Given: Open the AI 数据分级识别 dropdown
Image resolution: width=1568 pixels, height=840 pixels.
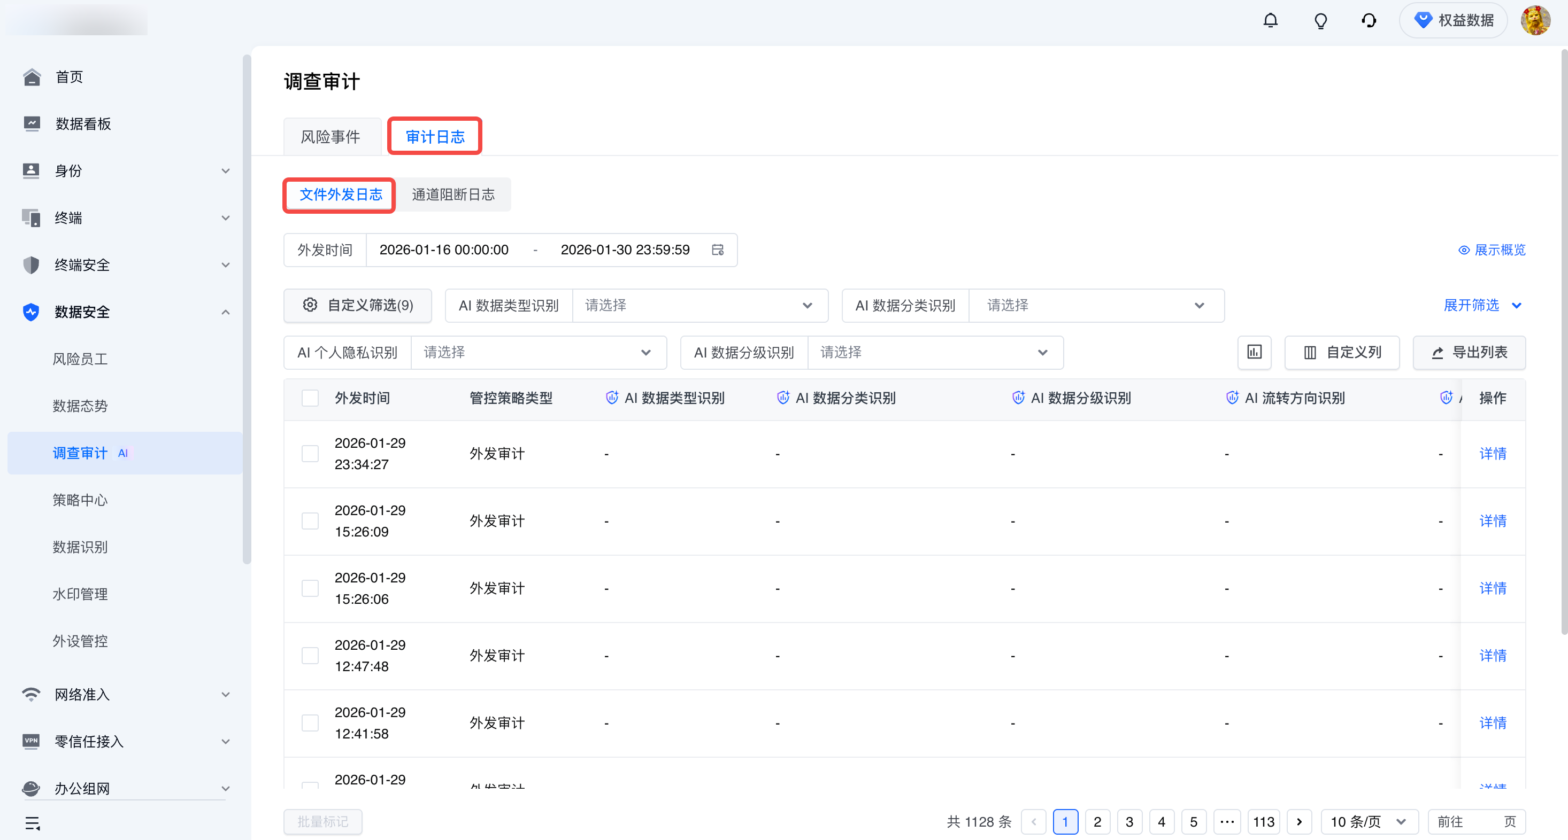Looking at the screenshot, I should [935, 353].
